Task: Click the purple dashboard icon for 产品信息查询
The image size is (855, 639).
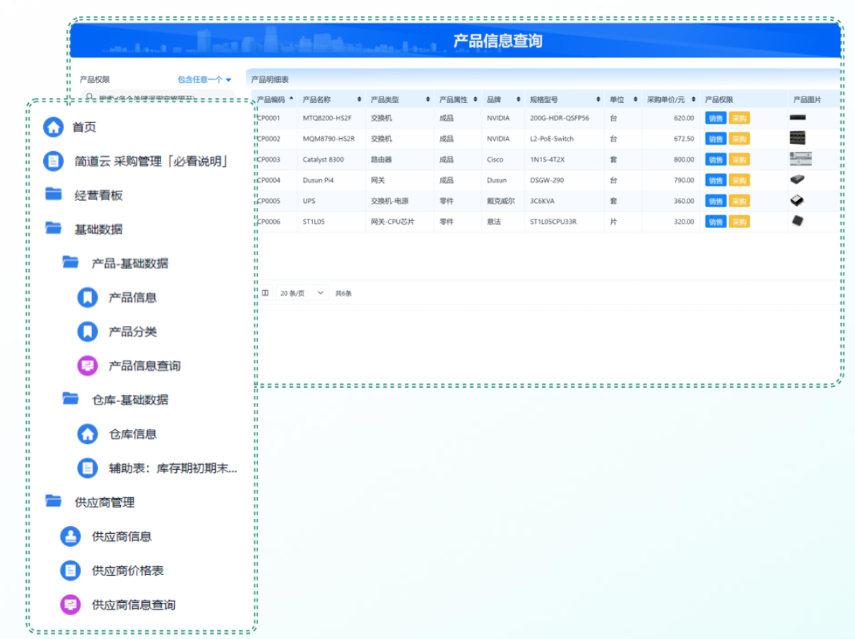Action: point(87,366)
